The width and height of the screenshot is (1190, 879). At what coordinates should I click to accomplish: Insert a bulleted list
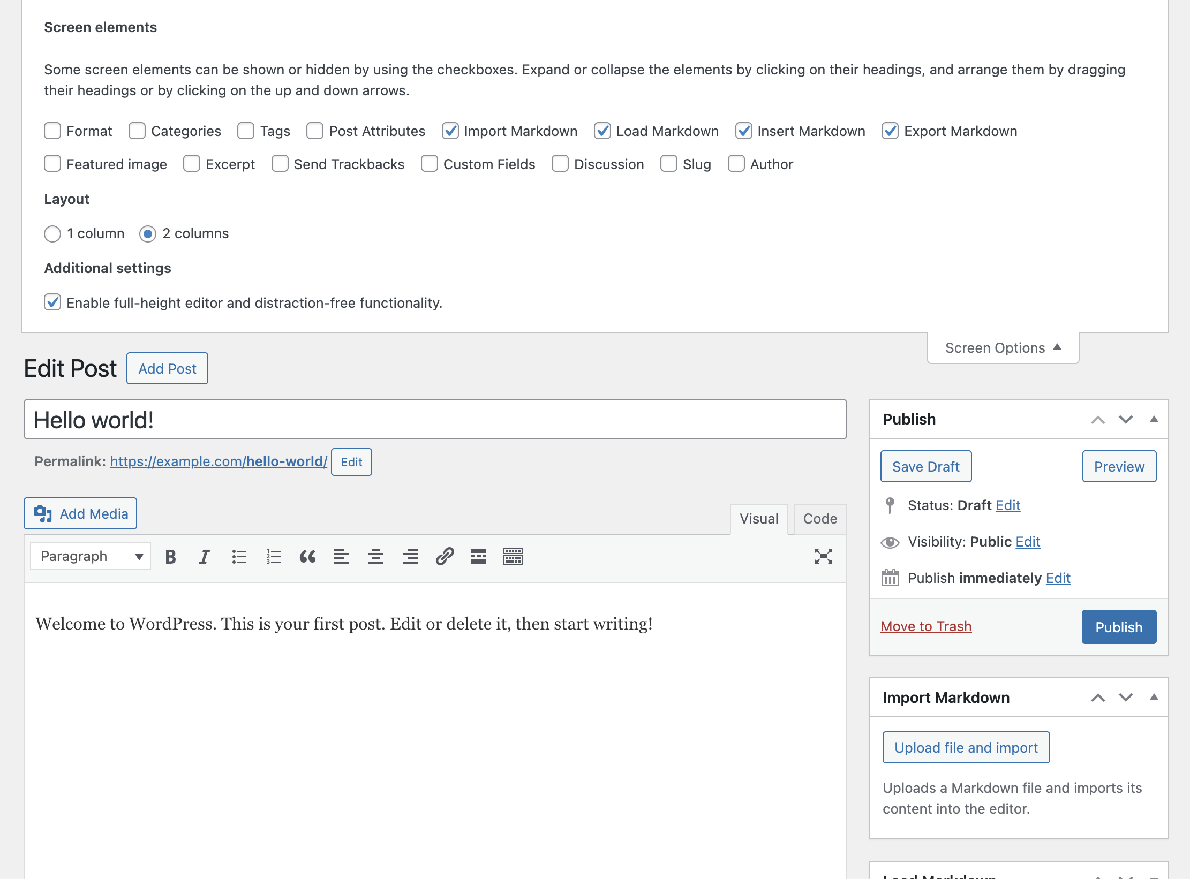[239, 556]
